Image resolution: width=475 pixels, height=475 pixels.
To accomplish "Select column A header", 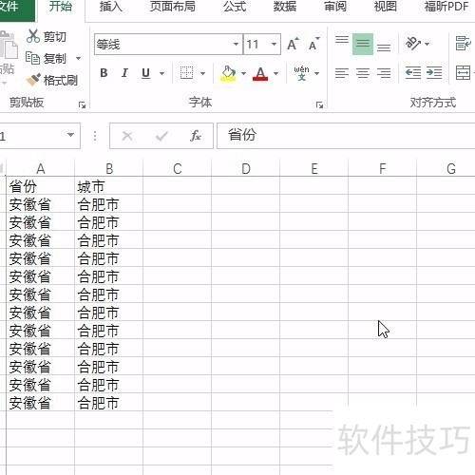I will 41,168.
